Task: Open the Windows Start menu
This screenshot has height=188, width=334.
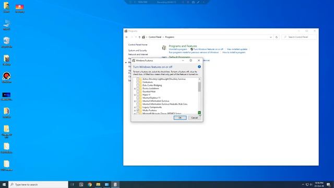Action: (4, 184)
